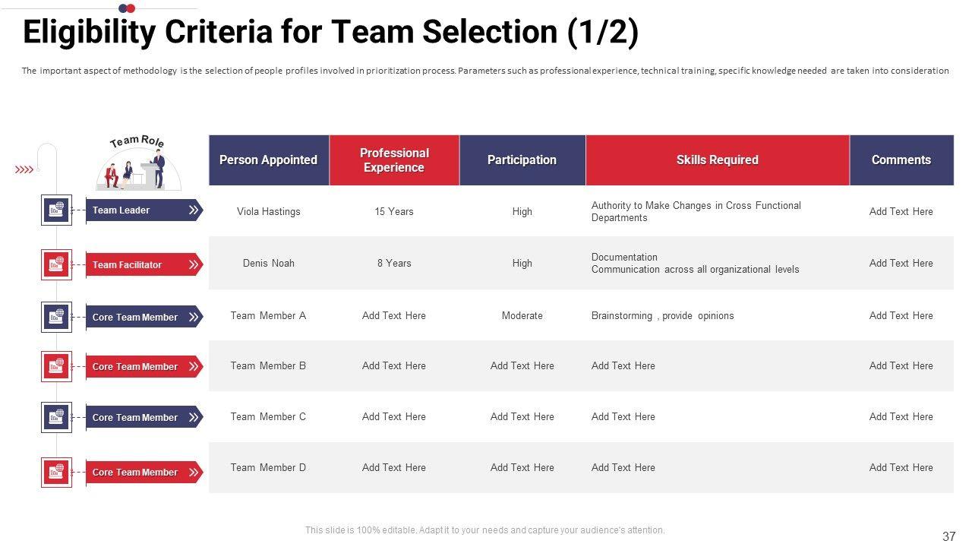Click the red arrows marker at left

click(24, 169)
